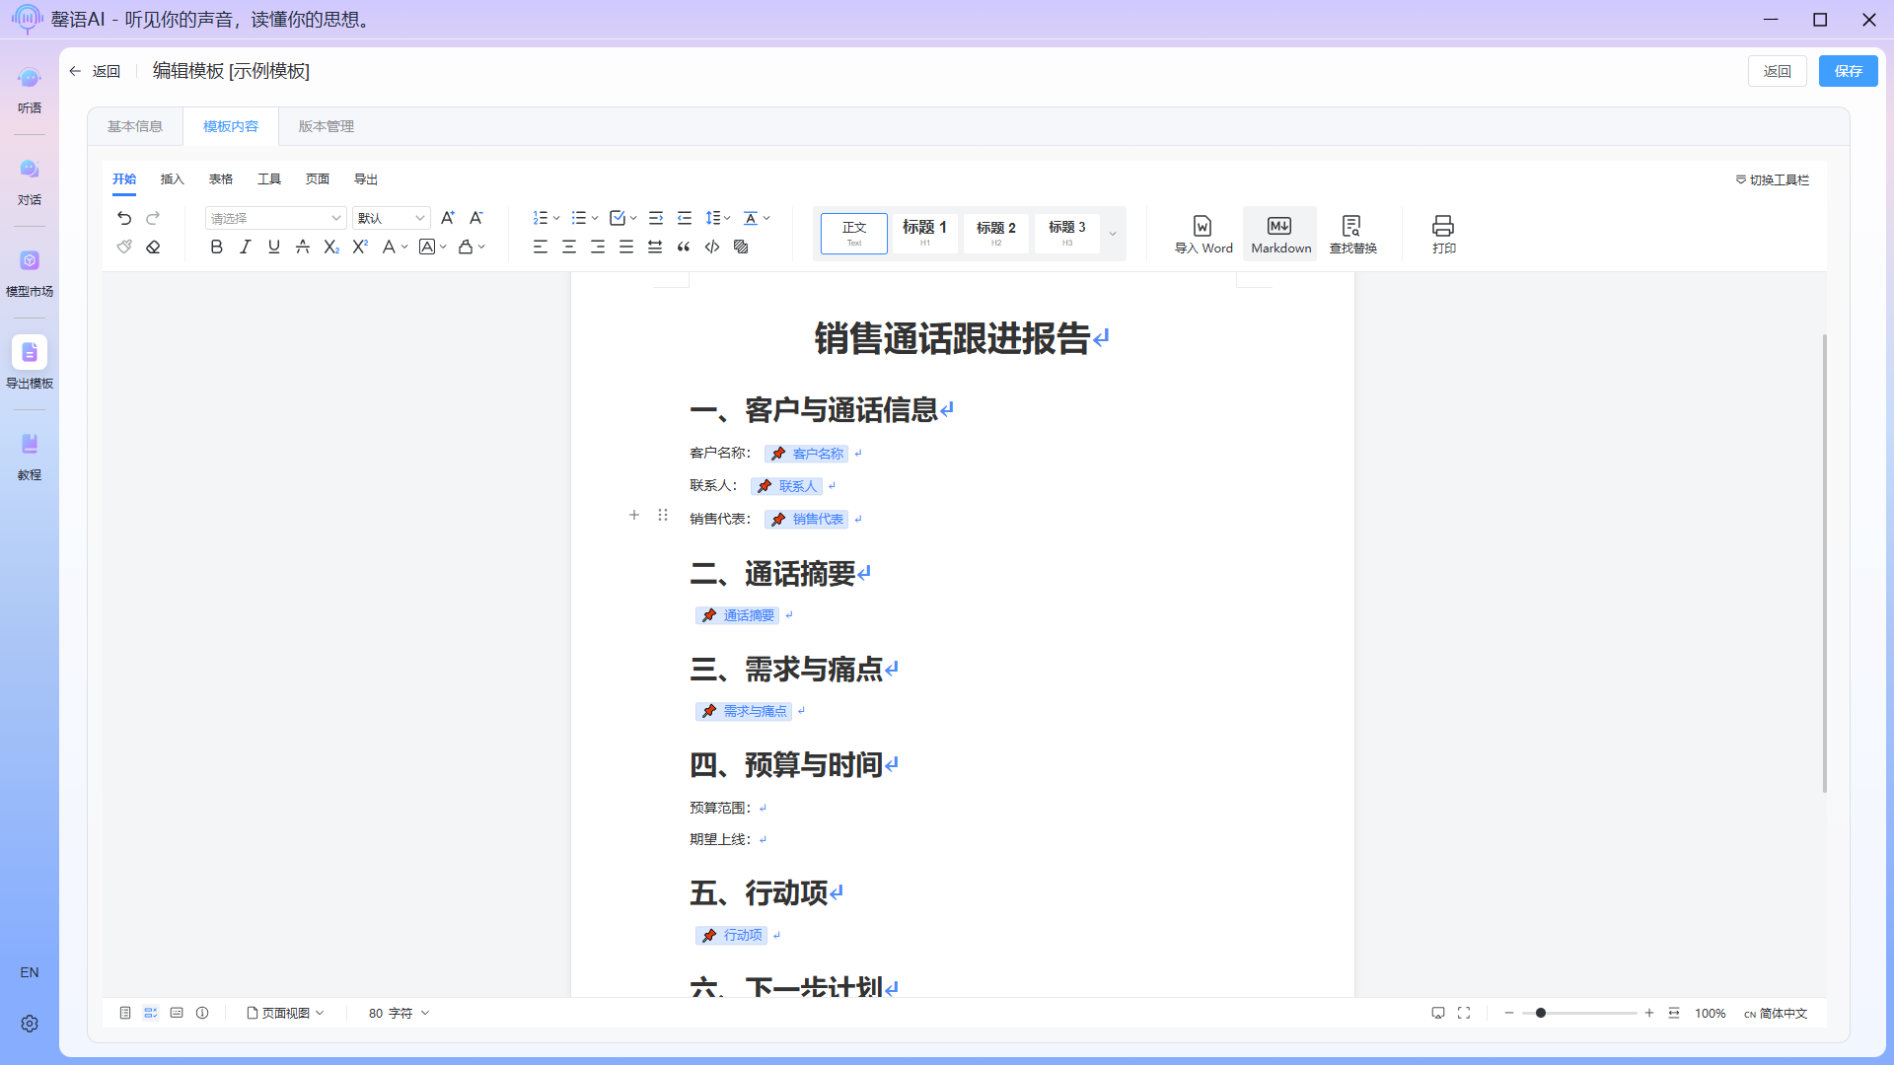The height and width of the screenshot is (1065, 1894).
Task: Decrease paragraph indent
Action: 685,218
